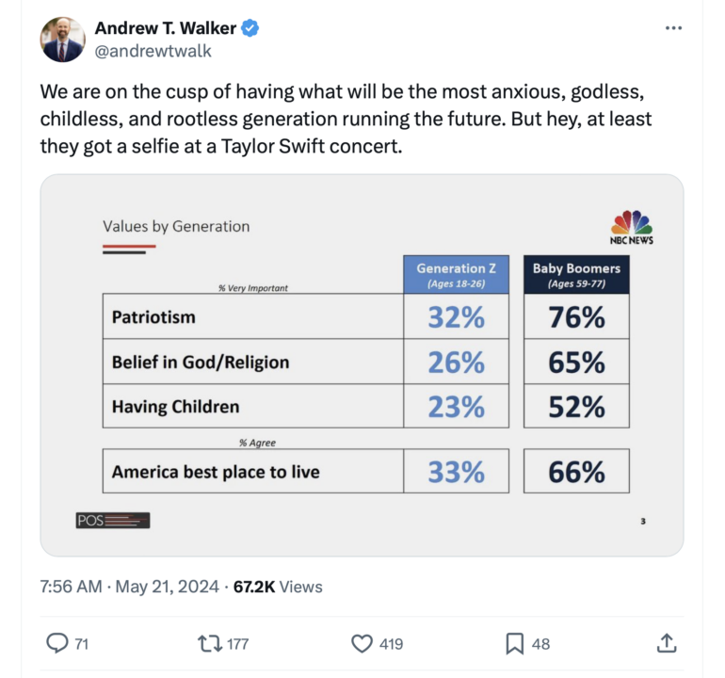The image size is (725, 678).
Task: Click the 177 reposts count
Action: click(237, 644)
